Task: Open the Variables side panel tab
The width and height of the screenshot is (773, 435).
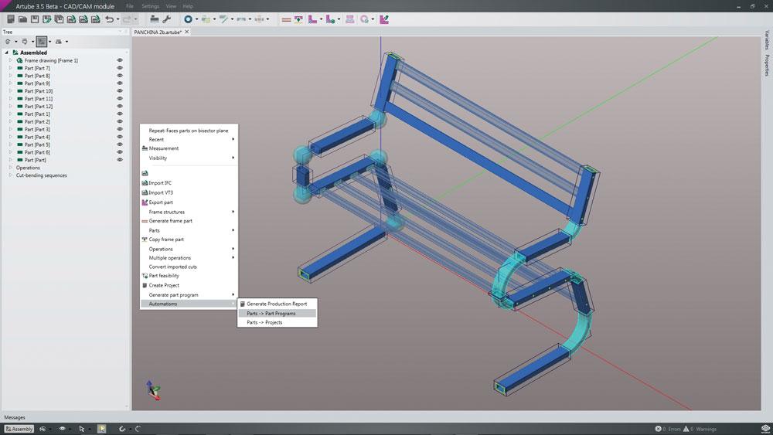Action: click(767, 40)
